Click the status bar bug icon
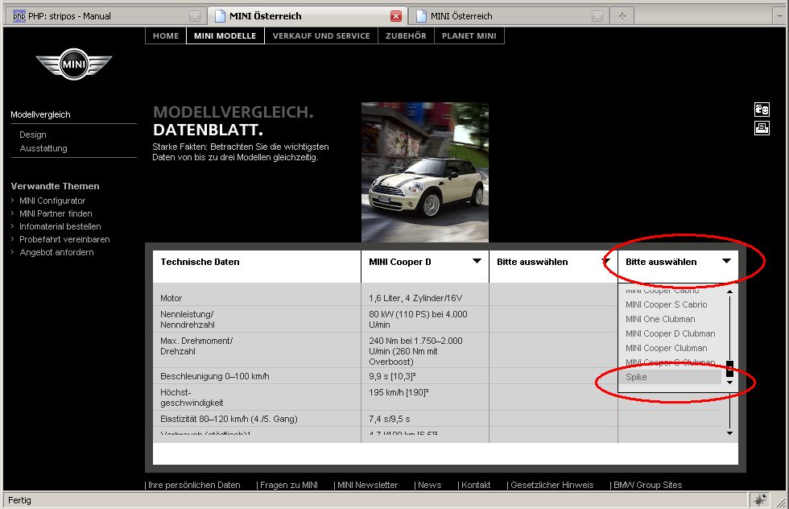 coord(759,499)
